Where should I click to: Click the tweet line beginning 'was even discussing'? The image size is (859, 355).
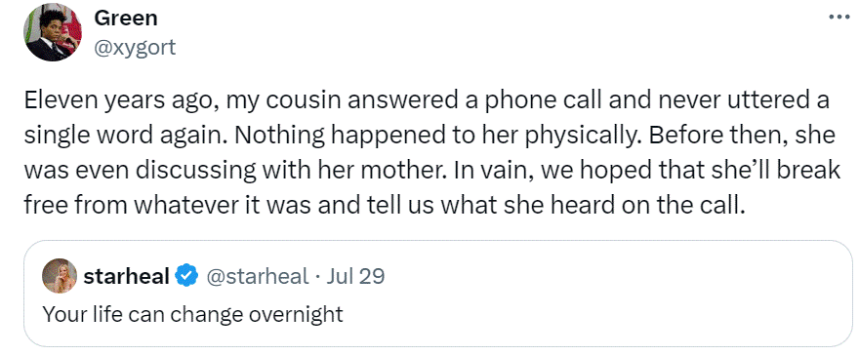pyautogui.click(x=432, y=170)
